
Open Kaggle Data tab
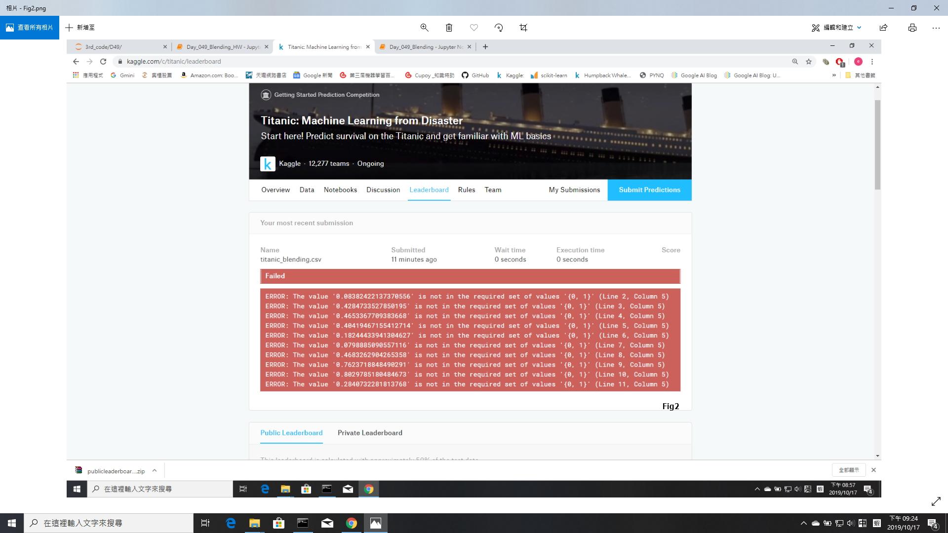click(x=307, y=190)
